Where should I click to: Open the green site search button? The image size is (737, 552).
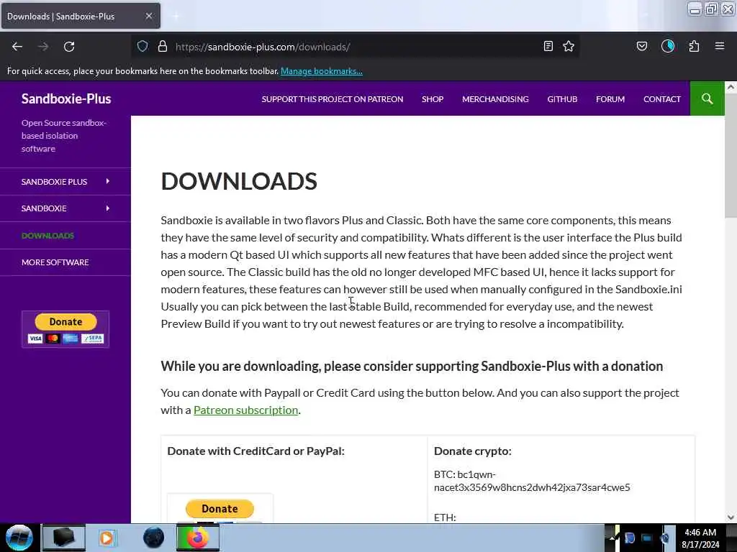click(707, 98)
